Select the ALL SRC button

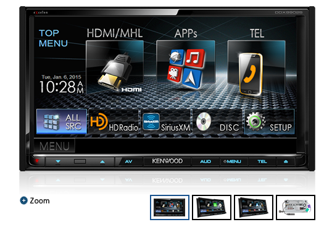pos(62,122)
